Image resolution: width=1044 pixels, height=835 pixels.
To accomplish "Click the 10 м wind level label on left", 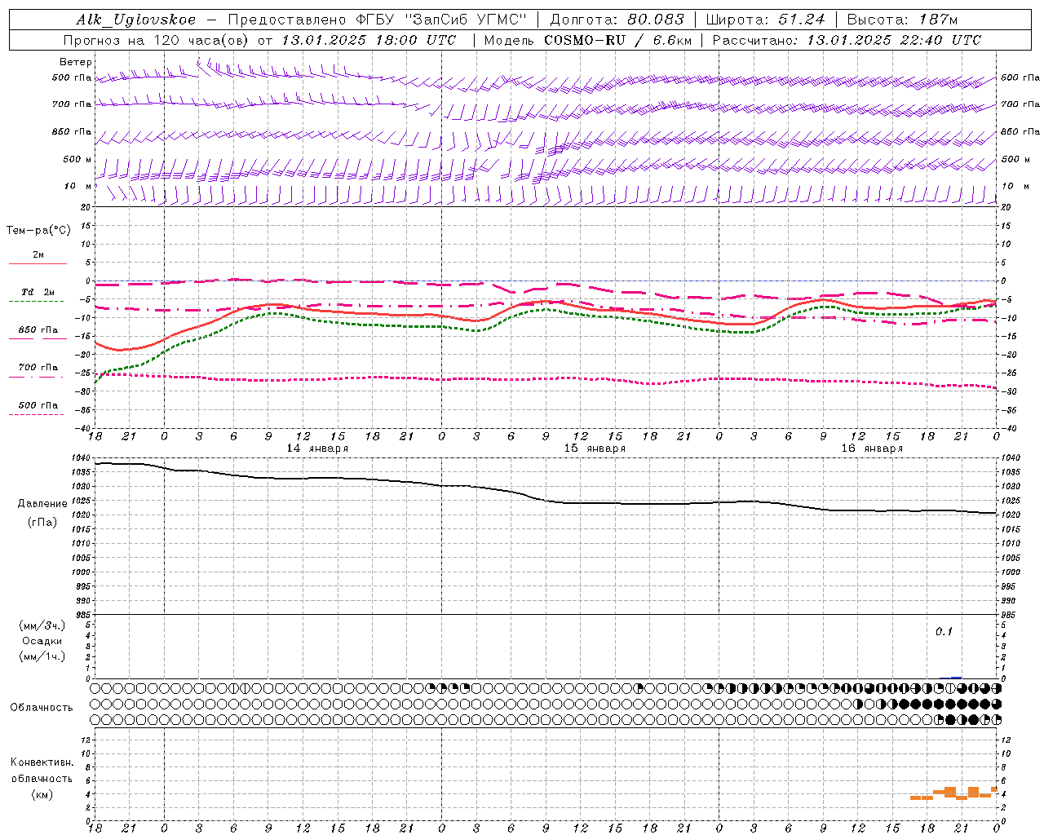I will [77, 186].
